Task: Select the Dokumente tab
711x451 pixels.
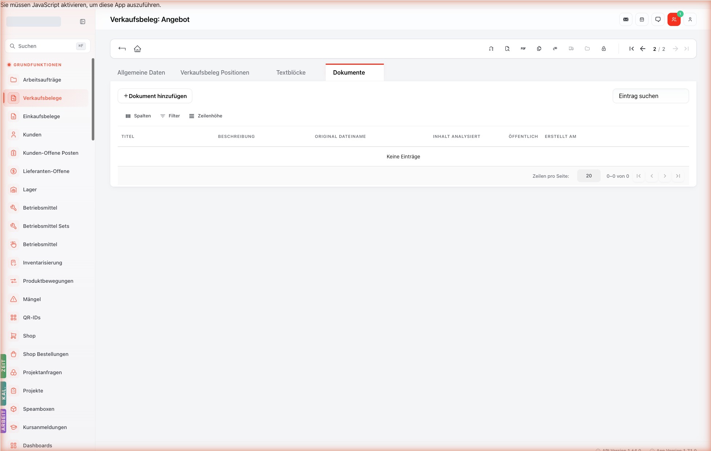Action: [355, 72]
